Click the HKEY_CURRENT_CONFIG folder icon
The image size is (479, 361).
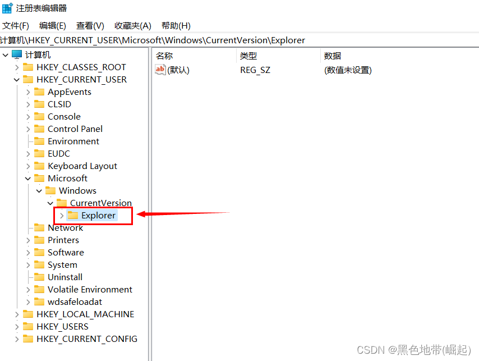28,339
